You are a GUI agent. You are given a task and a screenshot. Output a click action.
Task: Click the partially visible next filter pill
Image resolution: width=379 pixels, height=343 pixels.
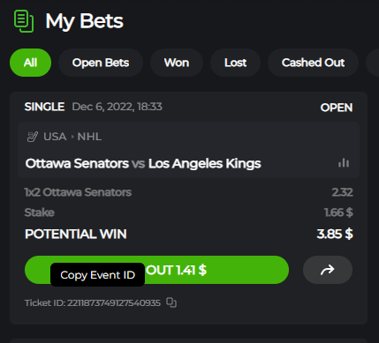click(373, 63)
